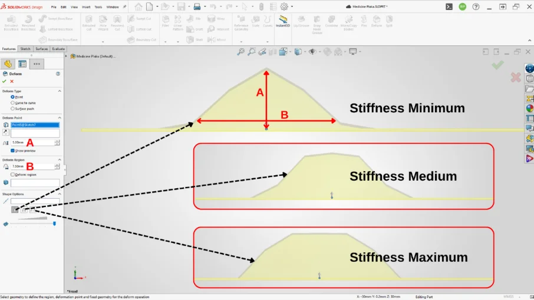The height and width of the screenshot is (300, 534).
Task: Switch to the Sketch tab
Action: coord(25,49)
